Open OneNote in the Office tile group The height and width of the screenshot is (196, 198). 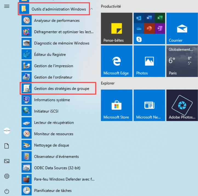click(x=160, y=28)
